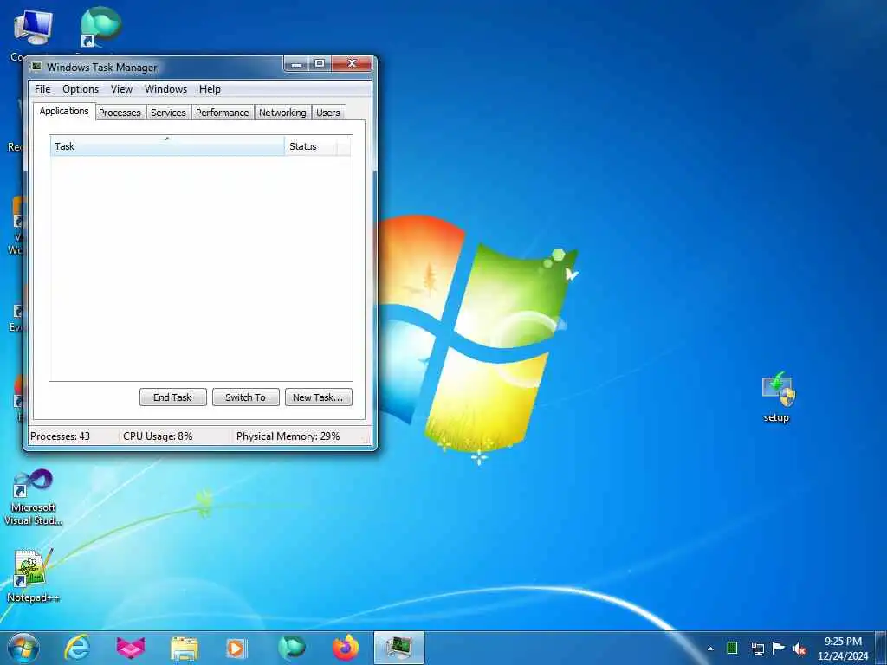Launch Firefox from the taskbar
Screen dimensions: 887x665
coord(346,648)
